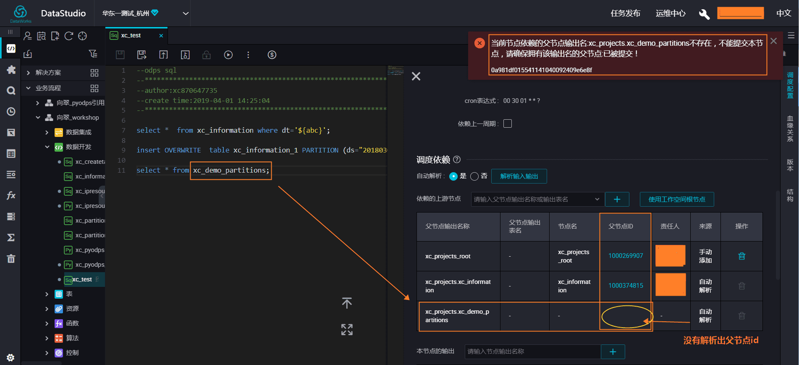The height and width of the screenshot is (365, 799).
Task: Dismiss the red error notification
Action: coord(773,41)
